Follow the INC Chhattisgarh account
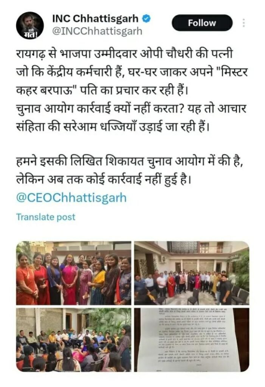The width and height of the screenshot is (265, 387). [x=202, y=23]
